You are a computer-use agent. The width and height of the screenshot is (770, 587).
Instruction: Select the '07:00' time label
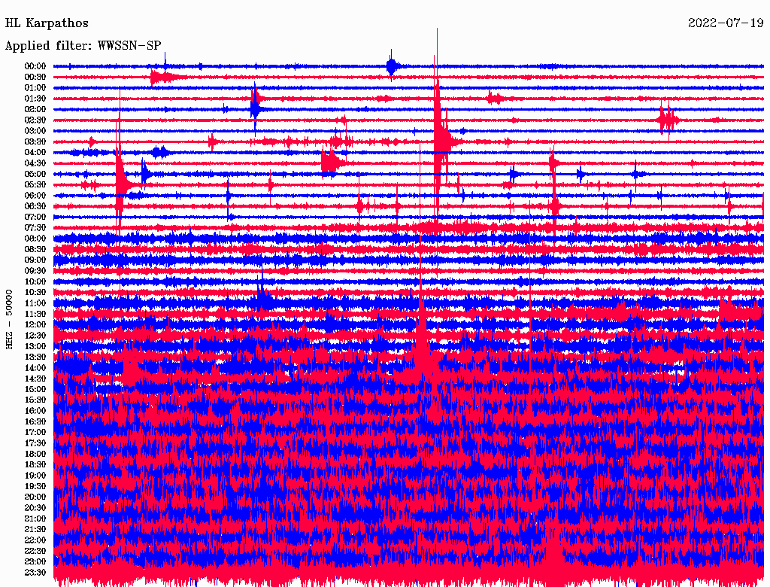pyautogui.click(x=35, y=217)
